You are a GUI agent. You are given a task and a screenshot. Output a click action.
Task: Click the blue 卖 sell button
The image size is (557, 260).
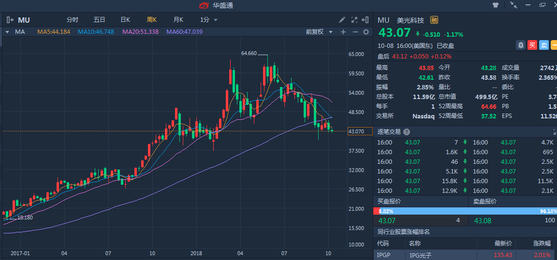(x=544, y=45)
